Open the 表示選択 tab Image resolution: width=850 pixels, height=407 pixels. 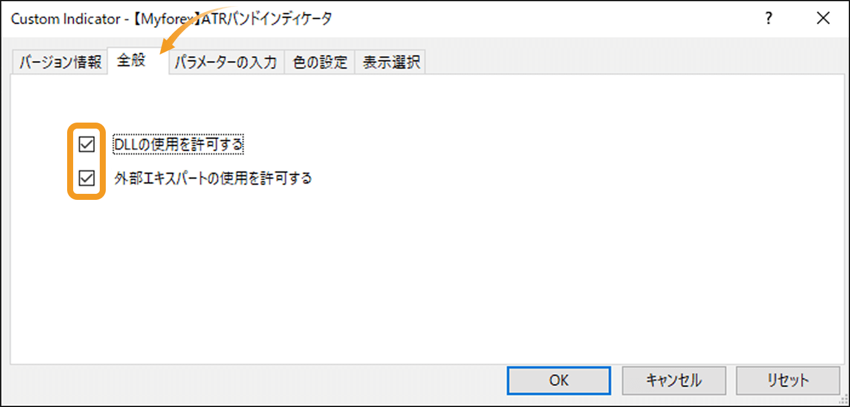point(390,61)
